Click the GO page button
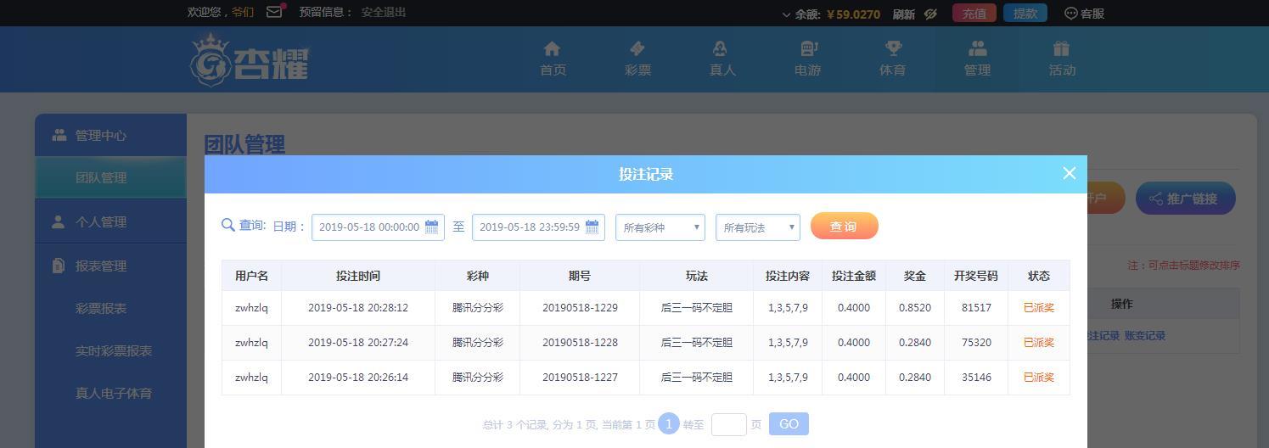Viewport: 1269px width, 448px height. [789, 424]
